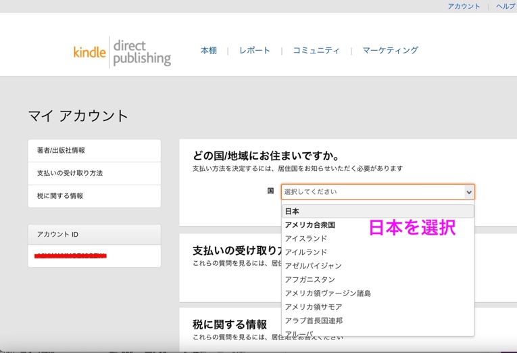Choose アメリカ領ヴァージン諸島 from the list
The width and height of the screenshot is (517, 353).
[328, 293]
